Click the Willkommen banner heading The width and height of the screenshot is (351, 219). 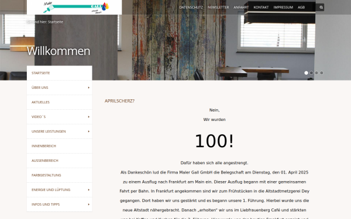pyautogui.click(x=58, y=51)
